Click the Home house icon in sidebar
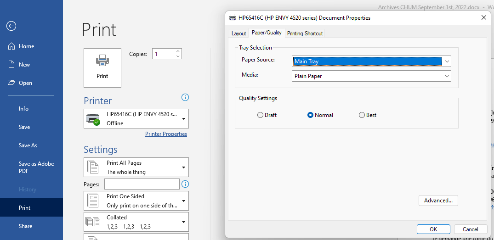This screenshot has width=494, height=240. pyautogui.click(x=11, y=46)
